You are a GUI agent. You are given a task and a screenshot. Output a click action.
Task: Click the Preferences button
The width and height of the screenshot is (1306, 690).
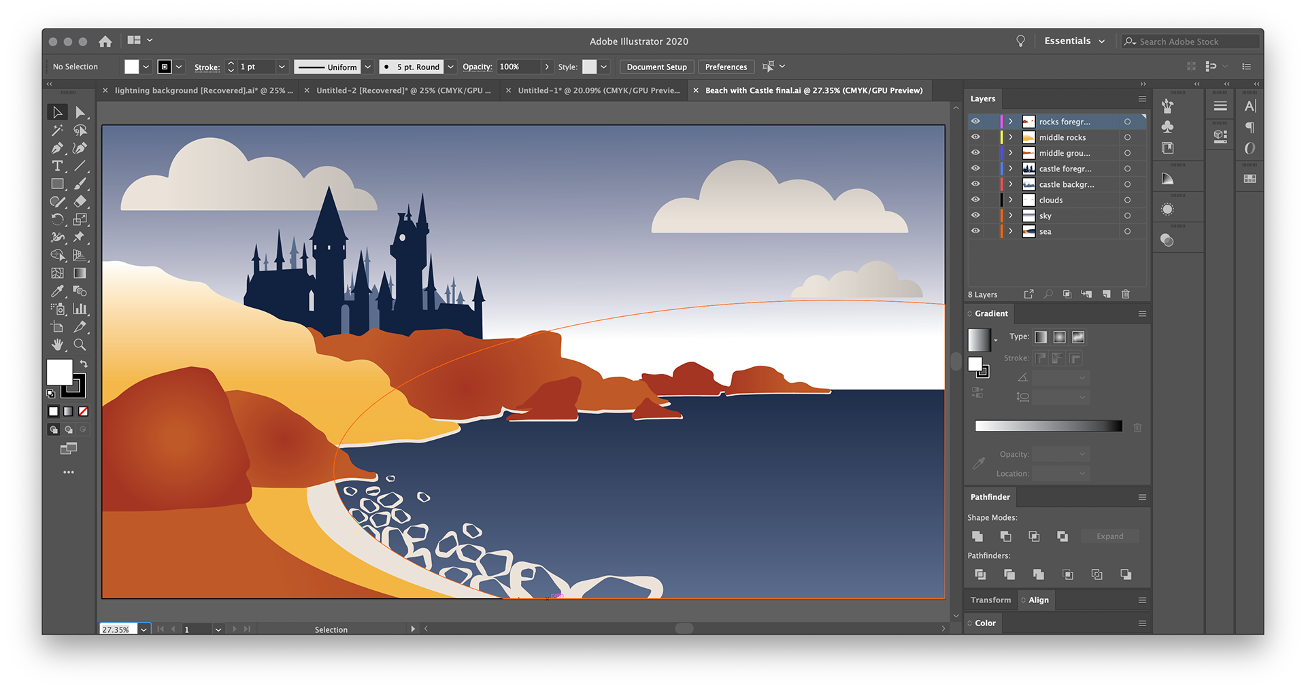click(726, 67)
